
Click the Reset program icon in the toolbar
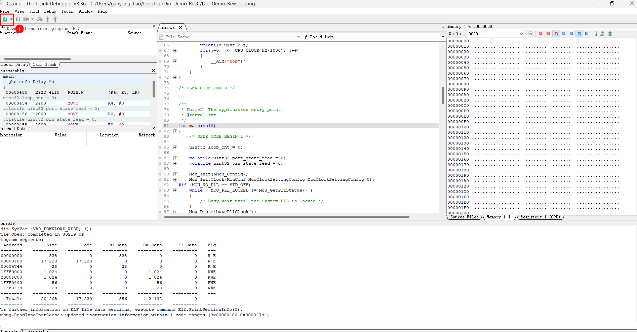pos(26,19)
